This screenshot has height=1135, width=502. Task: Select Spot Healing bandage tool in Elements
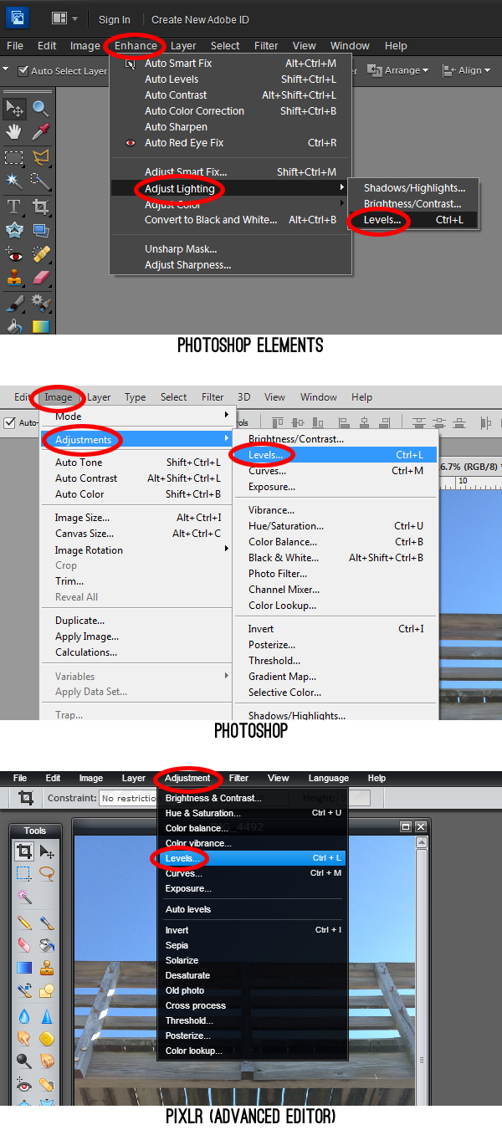39,254
